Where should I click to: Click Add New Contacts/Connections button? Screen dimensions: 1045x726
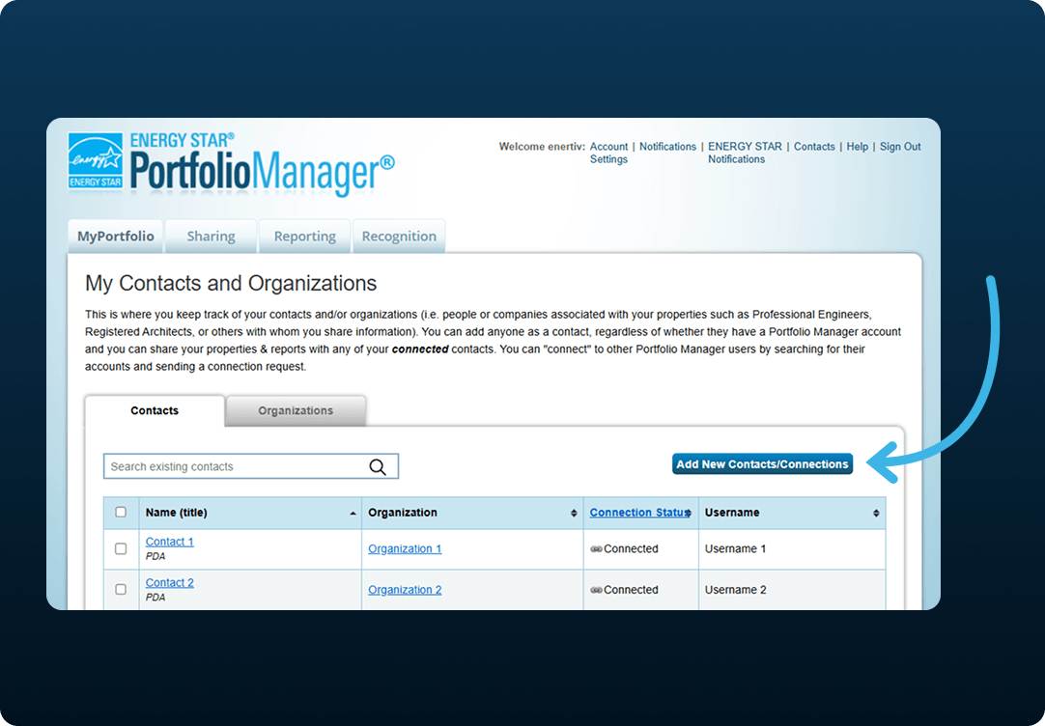coord(762,464)
